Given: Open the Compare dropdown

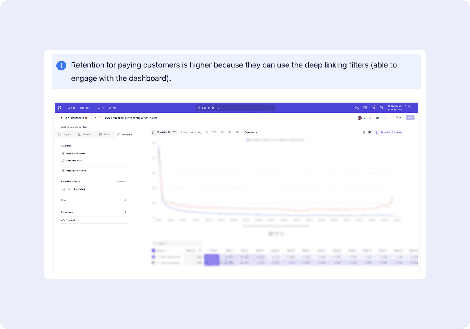Looking at the screenshot, I should coord(251,133).
